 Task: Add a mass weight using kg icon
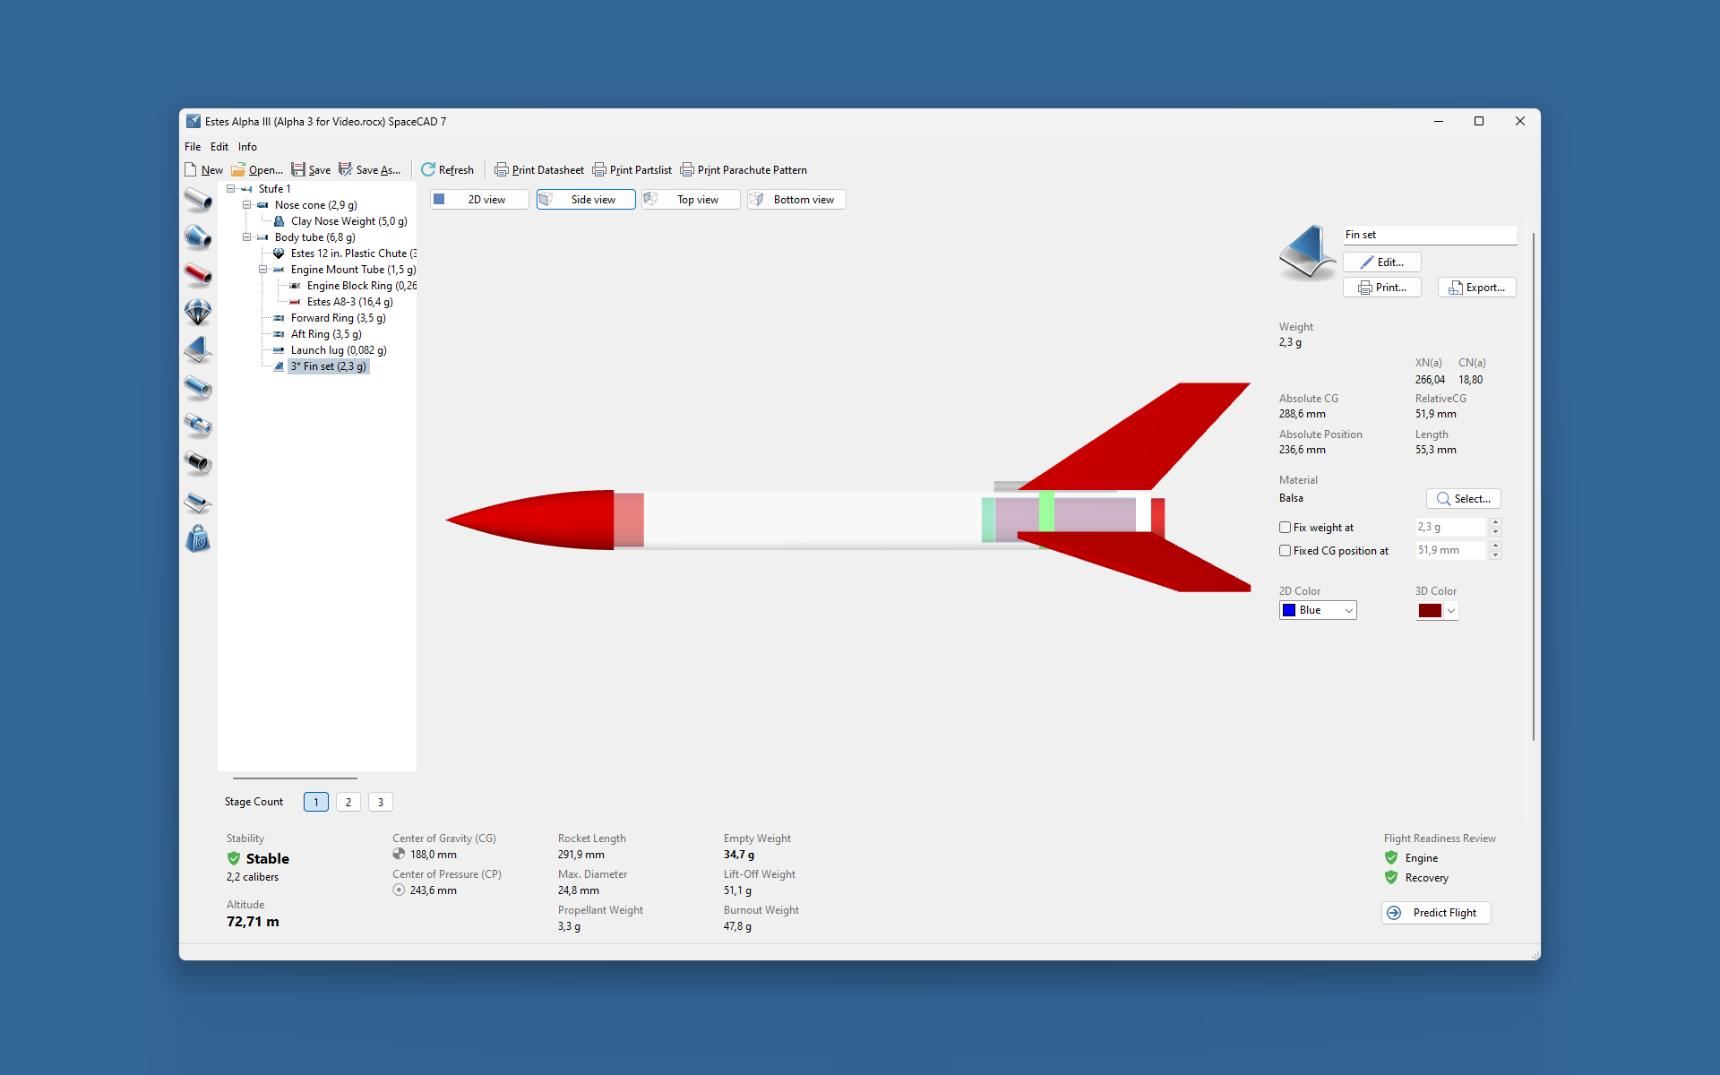(198, 539)
